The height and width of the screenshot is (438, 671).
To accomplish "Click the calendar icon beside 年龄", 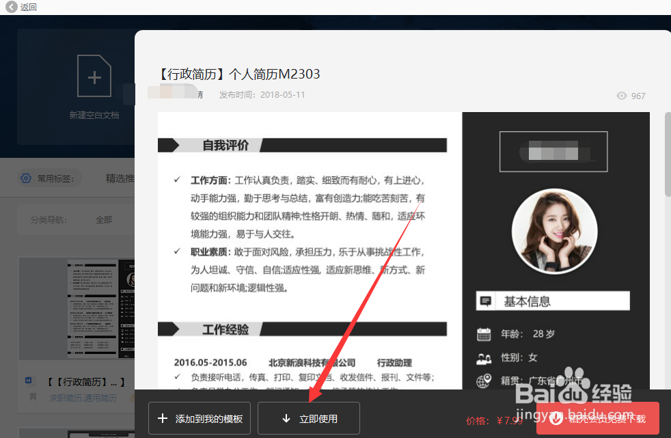I will point(484,333).
